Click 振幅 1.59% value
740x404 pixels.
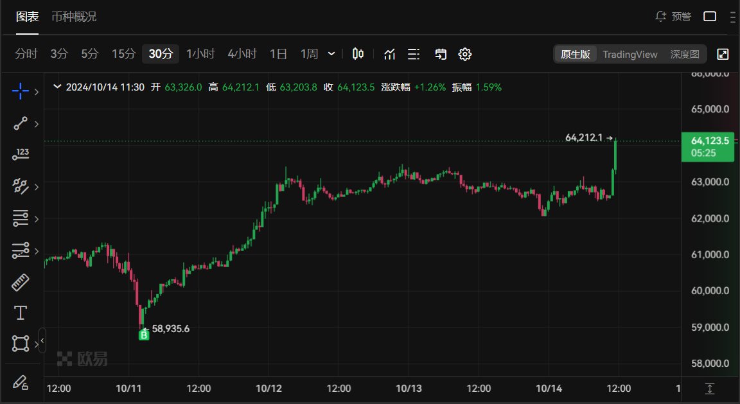[x=488, y=87]
